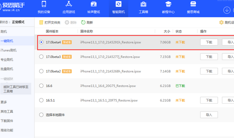Click 导入 for 16.5.1 firmware

pos(228,100)
